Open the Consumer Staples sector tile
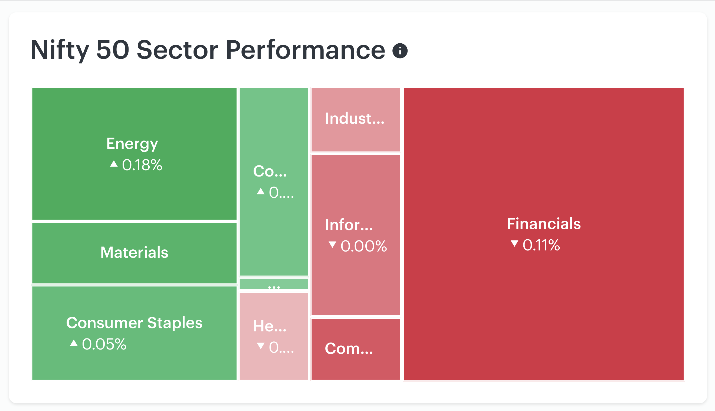 pos(134,333)
